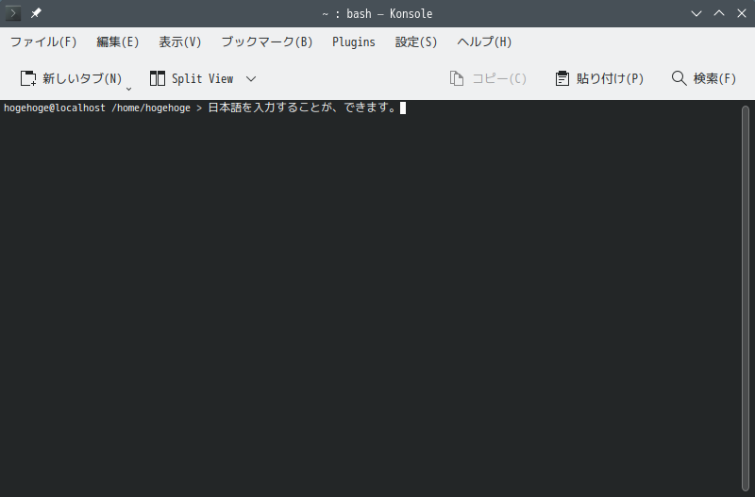Click the terminal cursor block
The image size is (755, 497).
[x=403, y=108]
